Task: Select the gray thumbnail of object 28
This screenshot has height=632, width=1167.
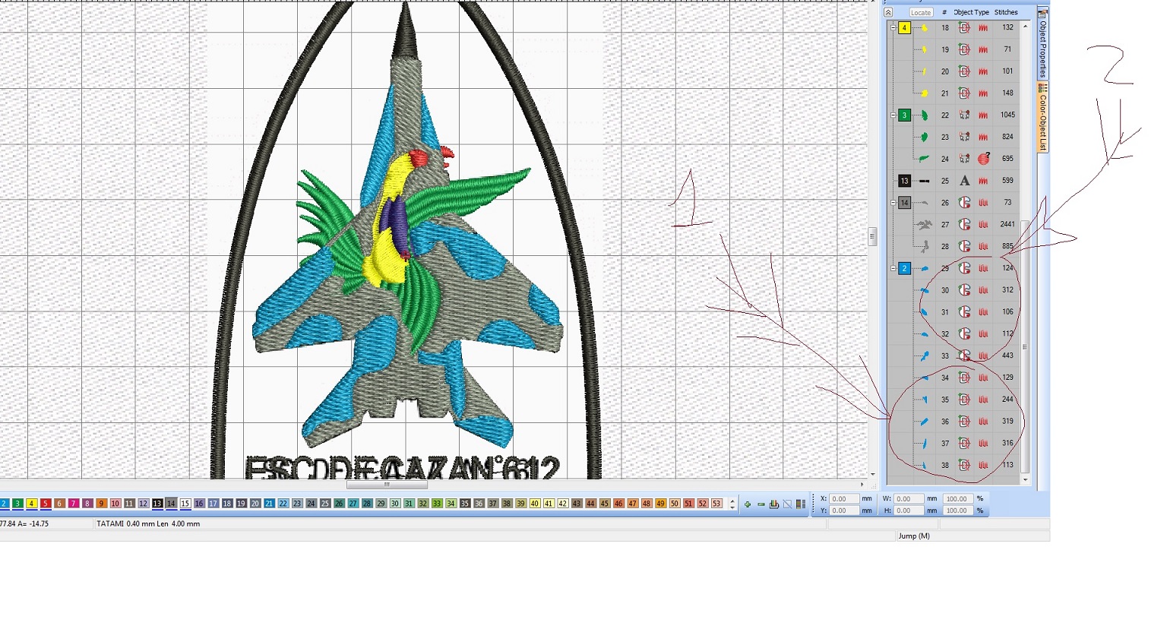Action: (925, 247)
